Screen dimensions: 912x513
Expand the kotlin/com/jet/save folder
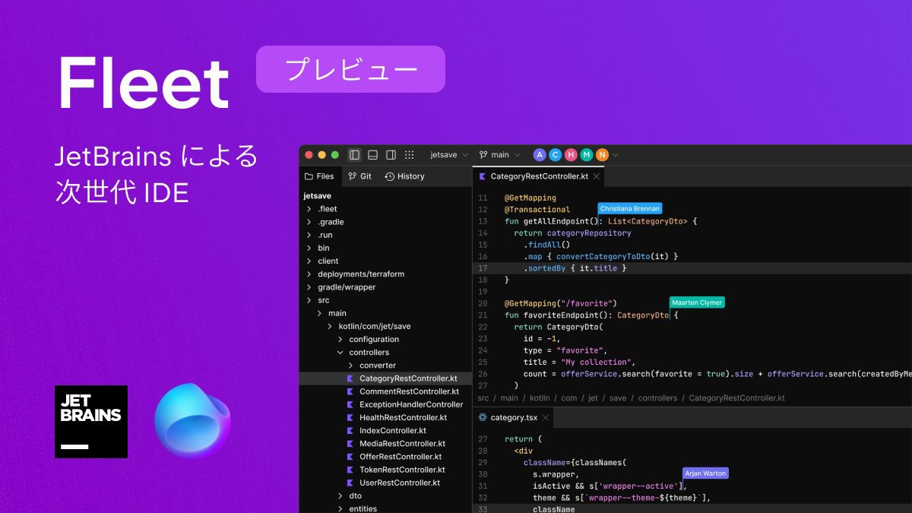pyautogui.click(x=330, y=326)
